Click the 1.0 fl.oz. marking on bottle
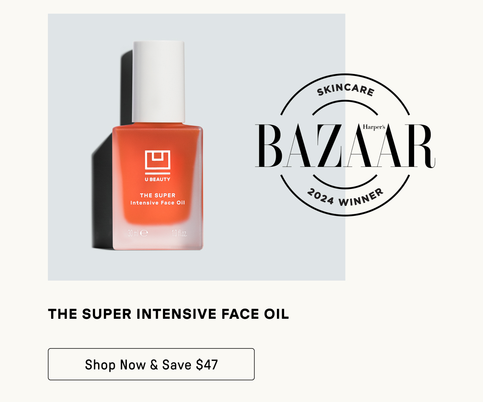 [x=180, y=233]
